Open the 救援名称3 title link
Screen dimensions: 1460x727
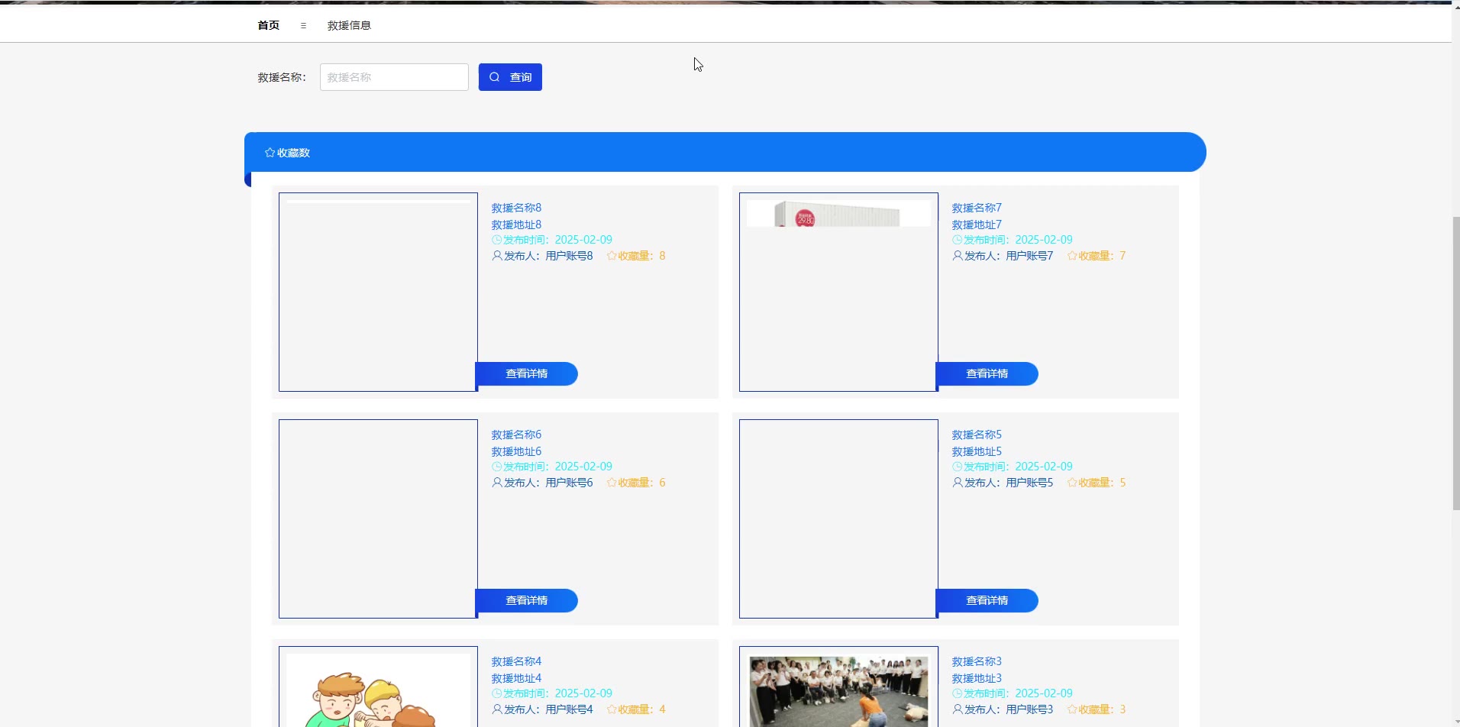pyautogui.click(x=977, y=661)
